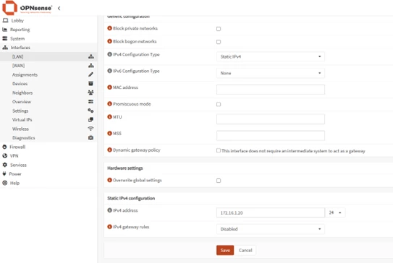Click the Services gear icon
Screen dimensions: 393x263
coord(5,165)
